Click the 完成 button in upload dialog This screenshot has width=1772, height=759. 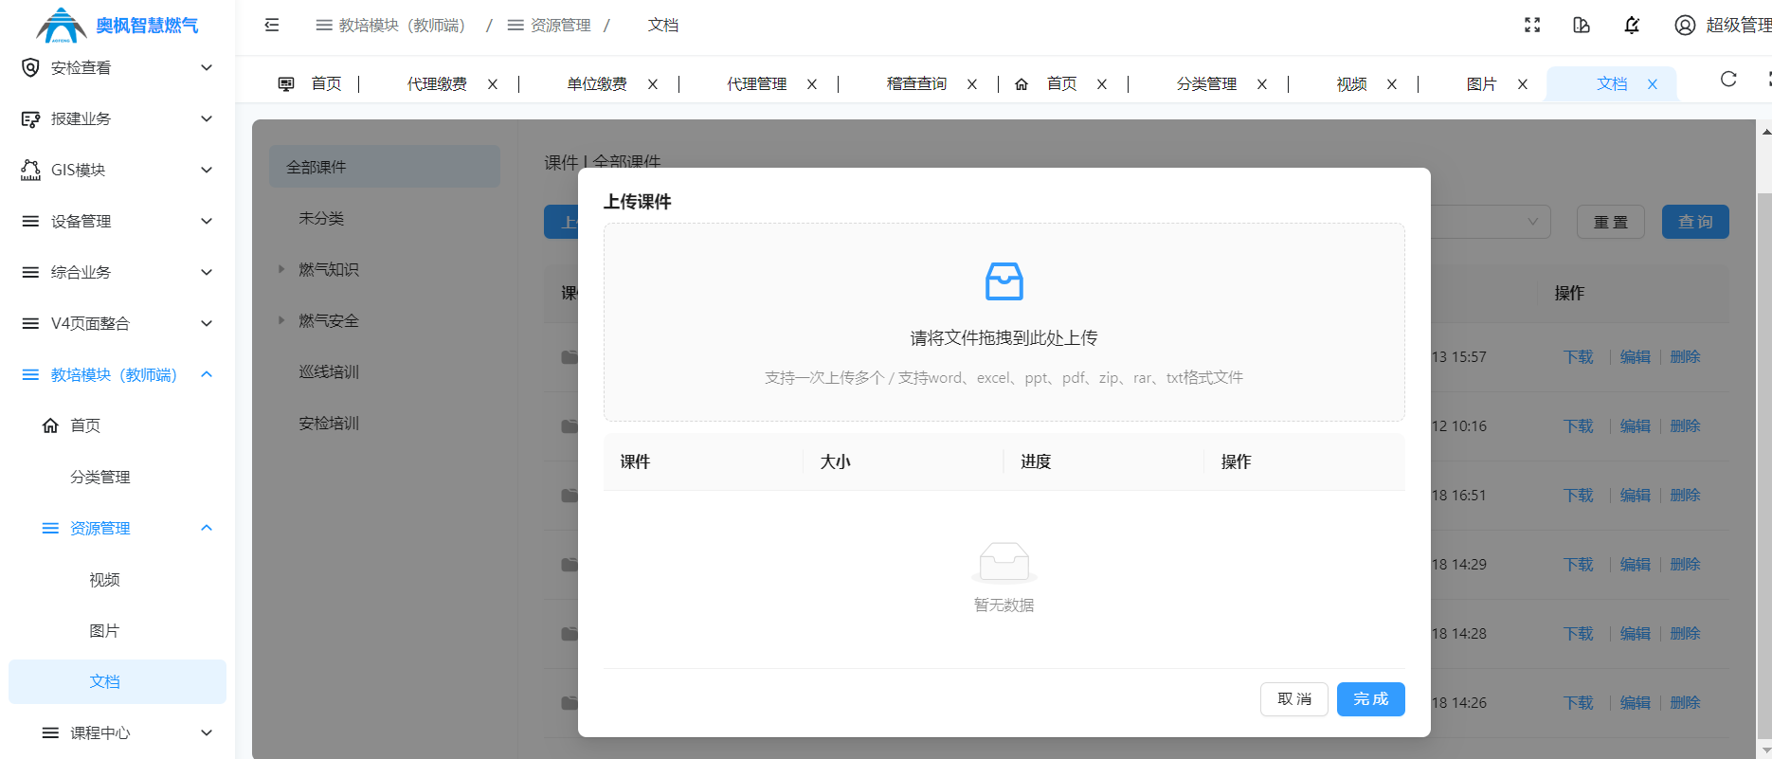tap(1371, 699)
